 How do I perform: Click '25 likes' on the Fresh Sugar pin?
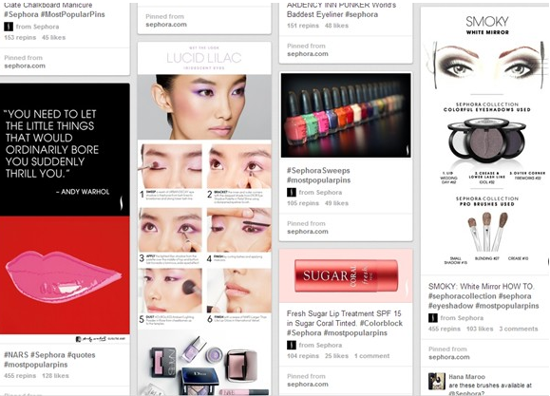point(336,356)
